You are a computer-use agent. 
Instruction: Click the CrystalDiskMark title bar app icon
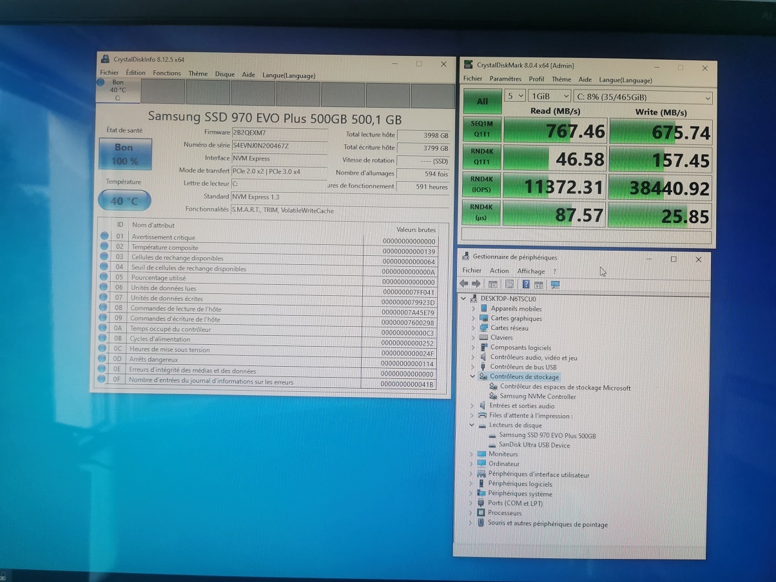tap(467, 64)
